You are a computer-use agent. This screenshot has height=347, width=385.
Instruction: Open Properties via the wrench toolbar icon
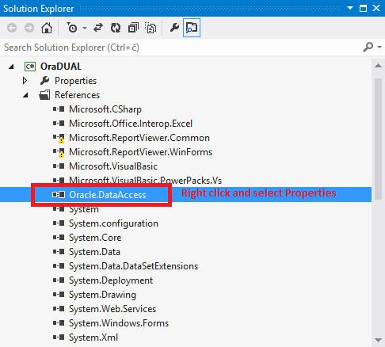[x=174, y=27]
